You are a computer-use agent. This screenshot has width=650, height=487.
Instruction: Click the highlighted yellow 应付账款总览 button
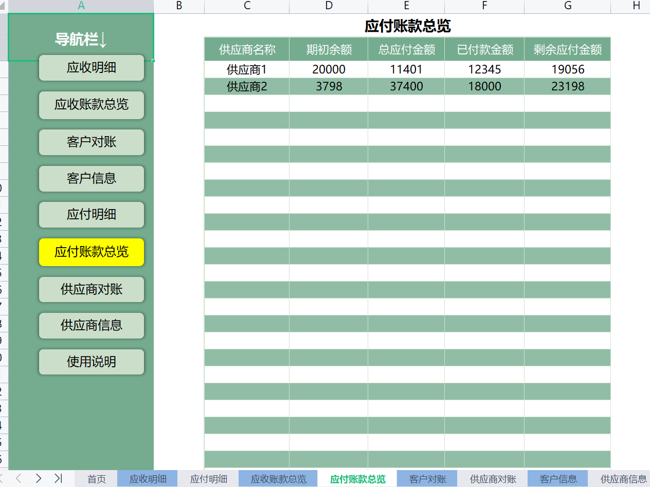pos(91,252)
